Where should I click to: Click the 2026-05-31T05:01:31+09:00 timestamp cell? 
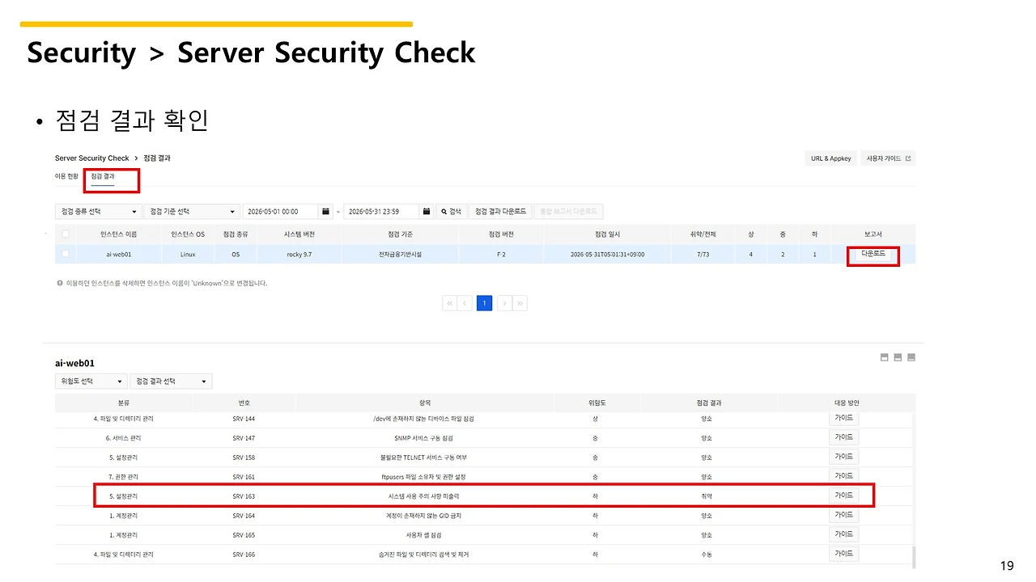[607, 254]
